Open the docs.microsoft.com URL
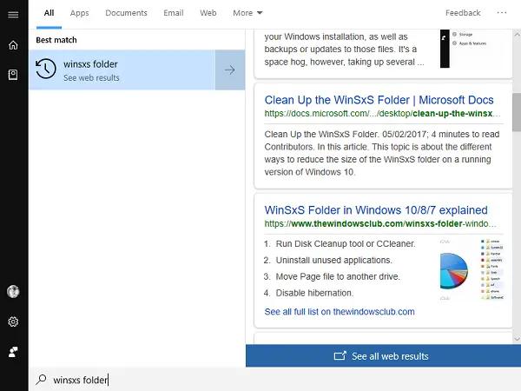521x391 pixels. click(382, 113)
